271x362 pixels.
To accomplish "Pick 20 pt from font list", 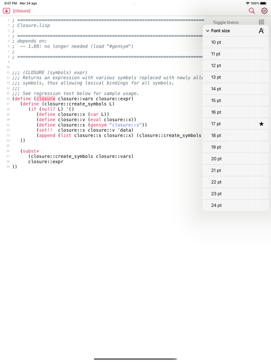I will tap(216, 159).
